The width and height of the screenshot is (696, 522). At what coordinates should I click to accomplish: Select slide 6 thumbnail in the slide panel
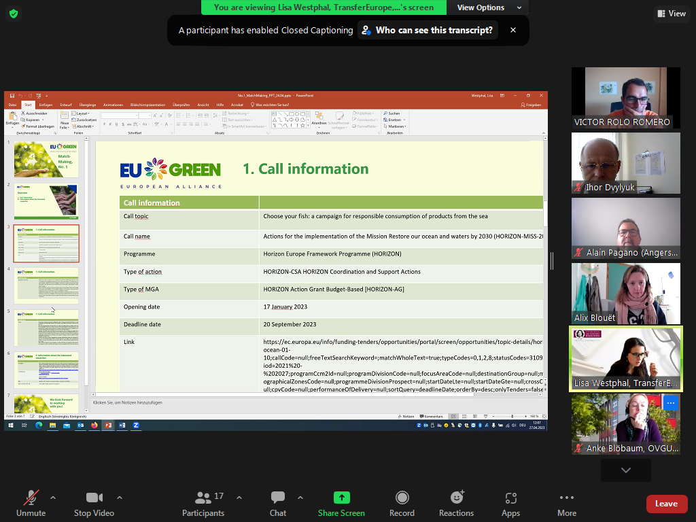click(x=46, y=370)
